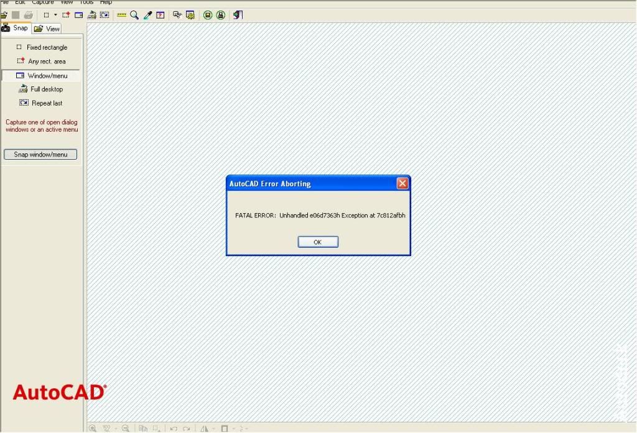Click the printer icon in the top toolbar

[x=29, y=16]
